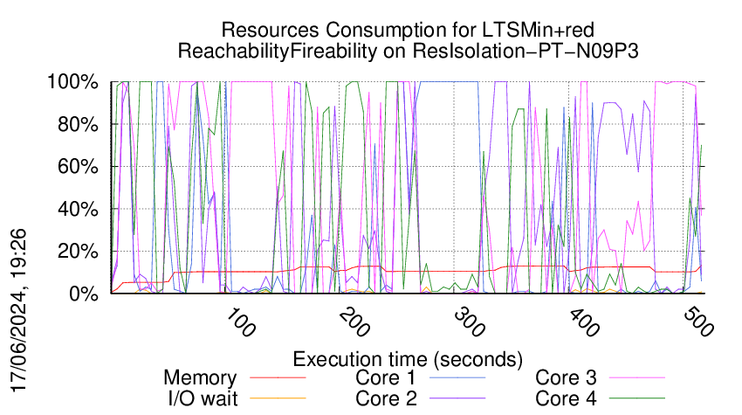Click the 500 seconds x-axis tick label
Image resolution: width=742 pixels, height=415 pixels.
(699, 322)
